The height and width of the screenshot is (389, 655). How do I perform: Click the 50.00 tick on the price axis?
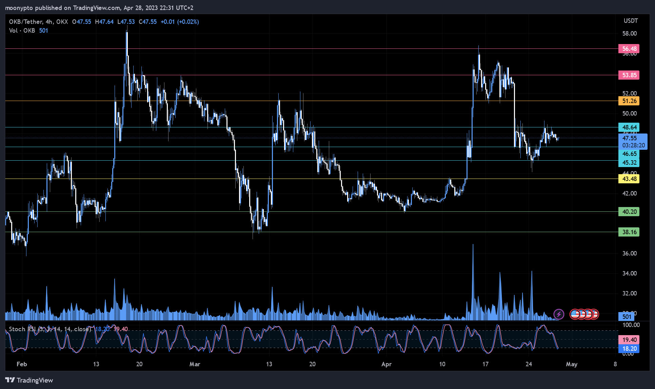(x=630, y=114)
